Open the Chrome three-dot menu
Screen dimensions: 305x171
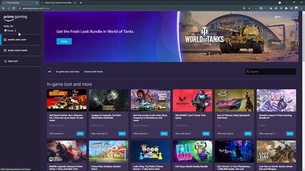point(302,9)
